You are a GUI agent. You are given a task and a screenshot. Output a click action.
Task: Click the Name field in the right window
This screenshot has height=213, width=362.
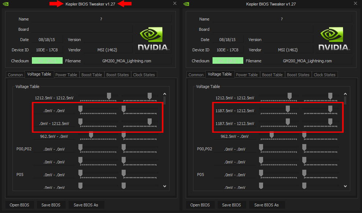(282, 19)
